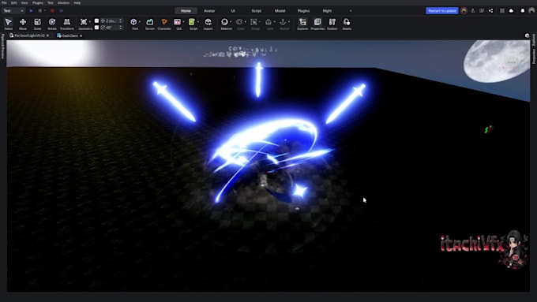
Task: Open the user avatar profile at far right
Action: 531,11
